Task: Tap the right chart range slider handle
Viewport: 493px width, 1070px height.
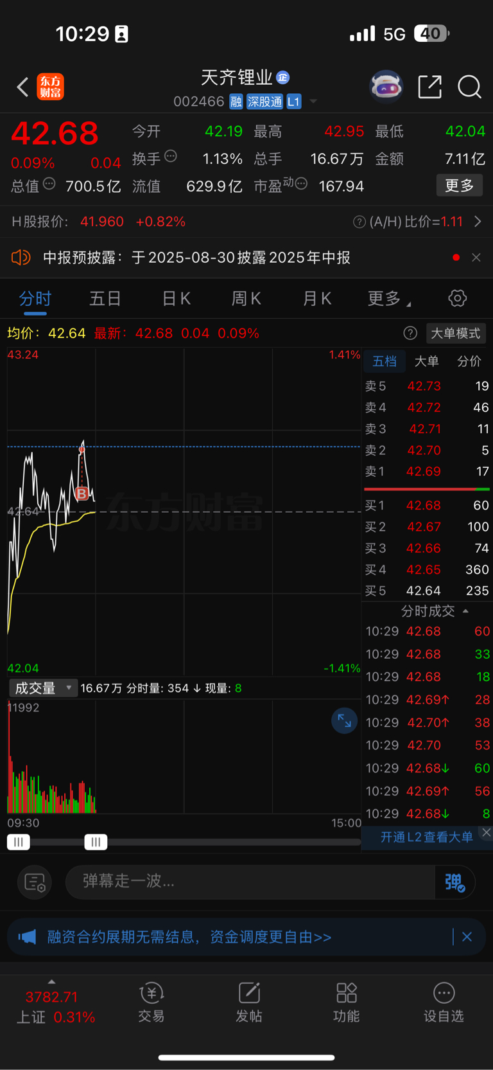Action: [96, 842]
